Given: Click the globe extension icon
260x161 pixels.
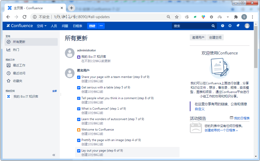Looking at the screenshot, I should coord(187,17).
